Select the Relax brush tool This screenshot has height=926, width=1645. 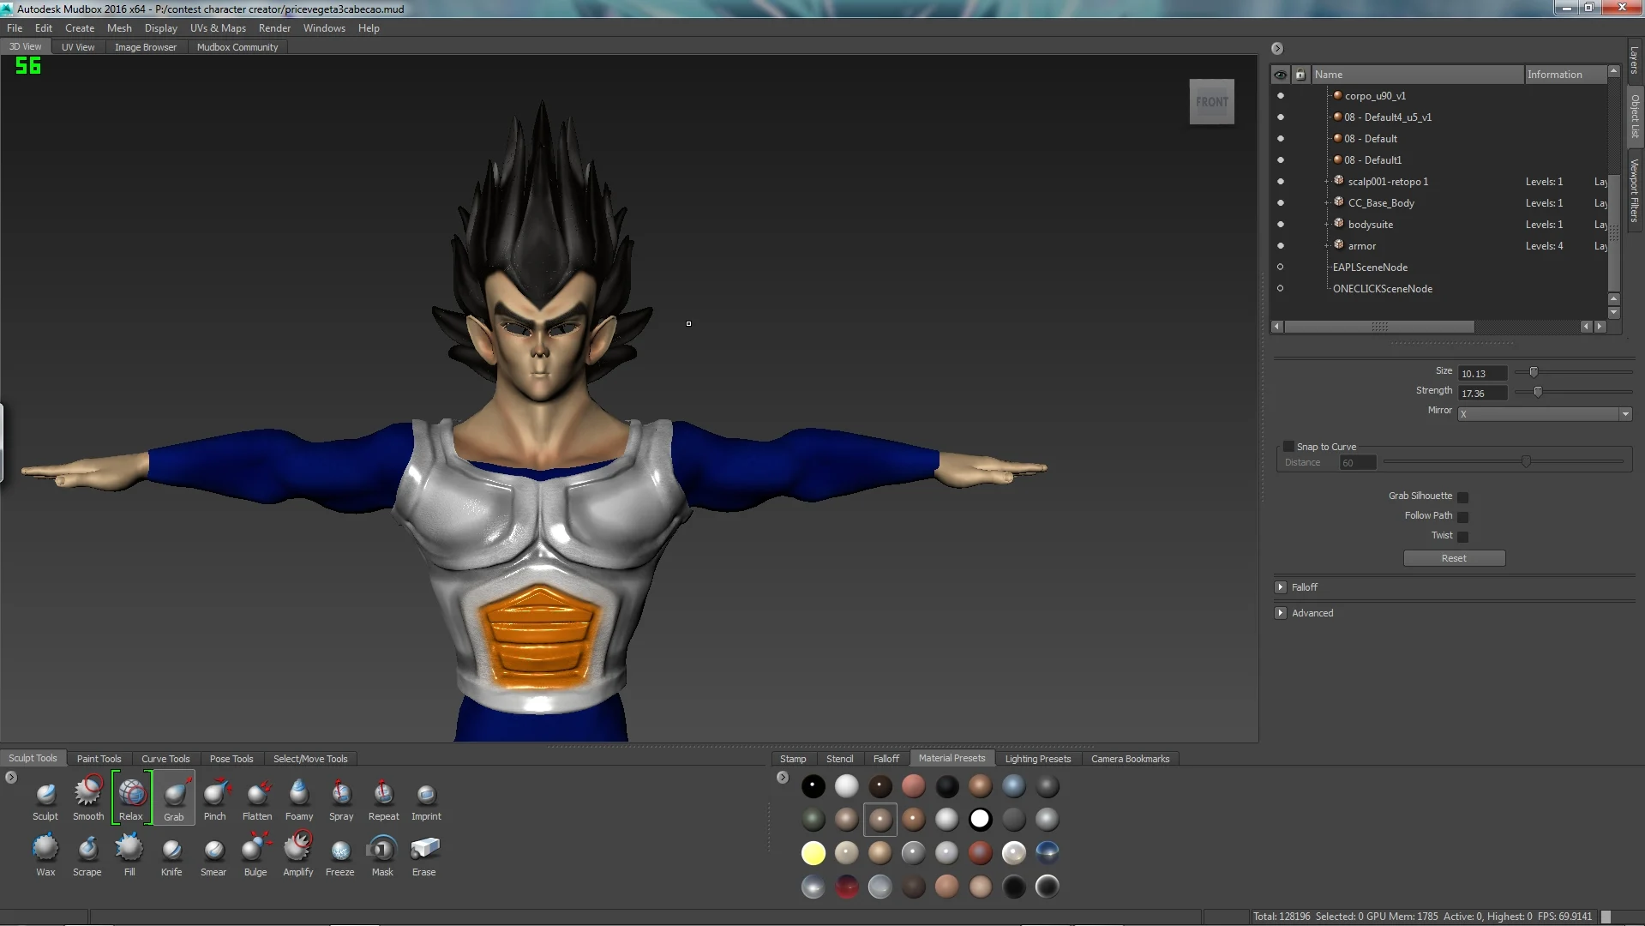131,799
